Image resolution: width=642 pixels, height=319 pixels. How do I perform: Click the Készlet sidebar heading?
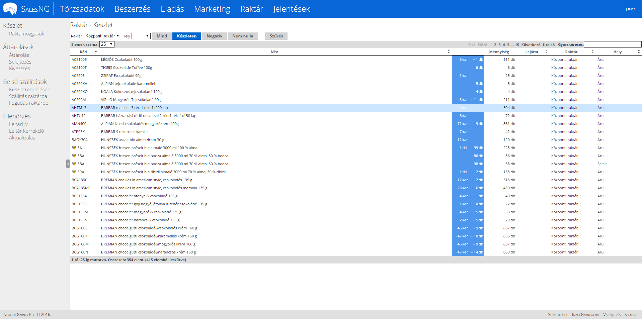click(13, 26)
